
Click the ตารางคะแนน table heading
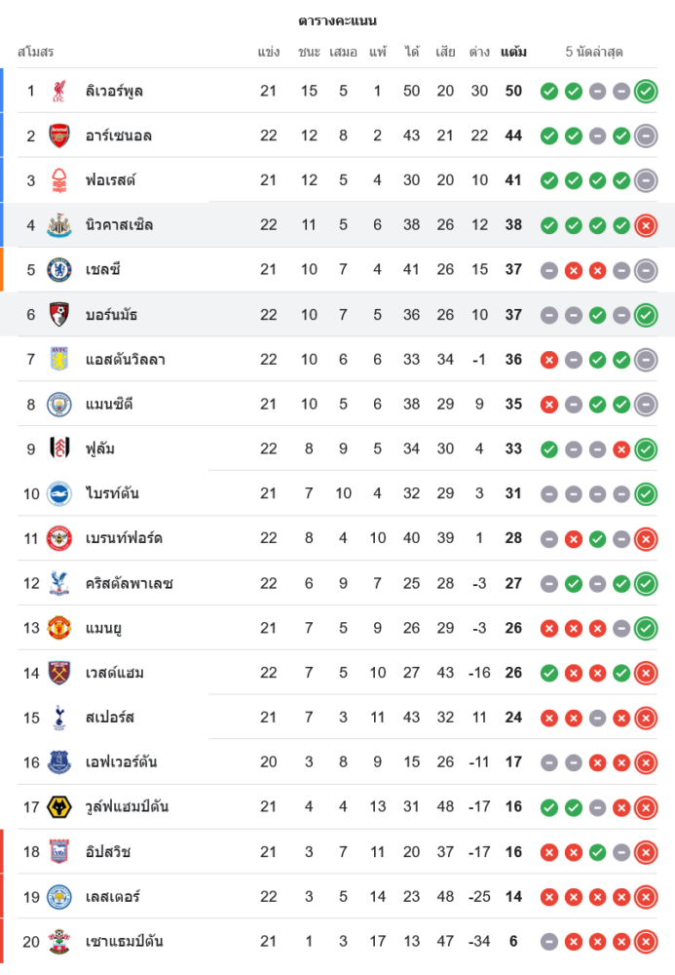tap(337, 20)
